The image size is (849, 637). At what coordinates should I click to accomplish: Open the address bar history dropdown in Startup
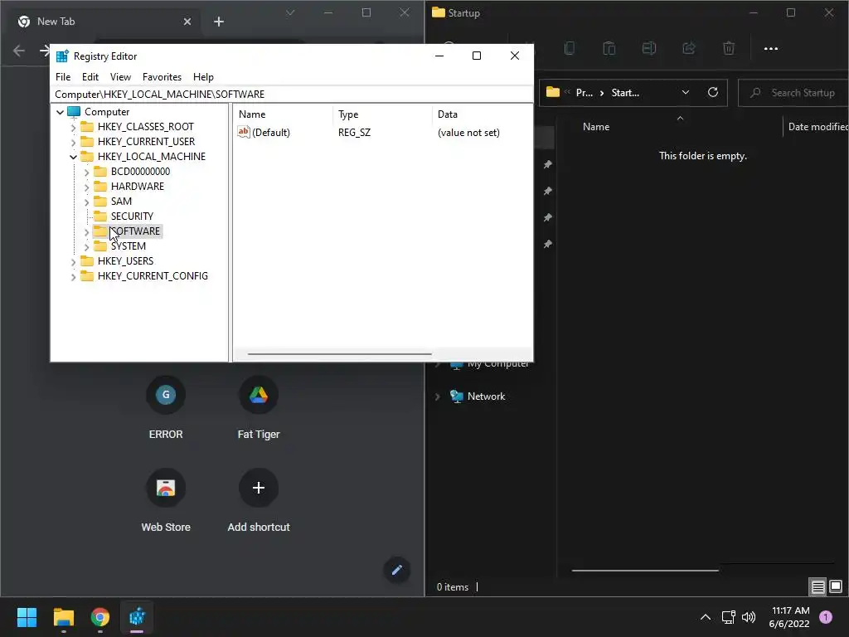tap(686, 93)
